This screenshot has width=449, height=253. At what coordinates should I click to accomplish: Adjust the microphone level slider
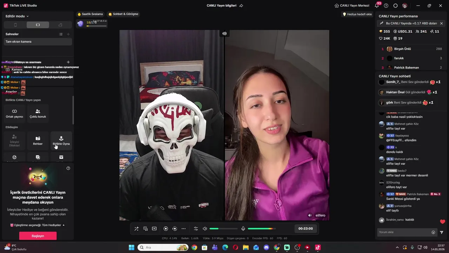[x=262, y=229]
